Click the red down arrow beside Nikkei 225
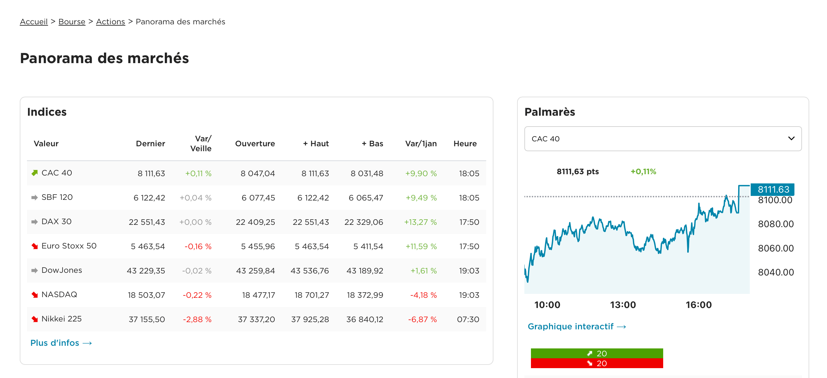 [x=35, y=319]
